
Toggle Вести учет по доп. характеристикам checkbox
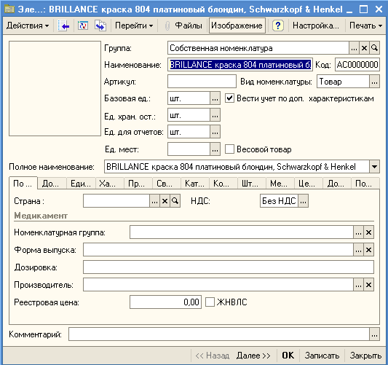pos(229,98)
